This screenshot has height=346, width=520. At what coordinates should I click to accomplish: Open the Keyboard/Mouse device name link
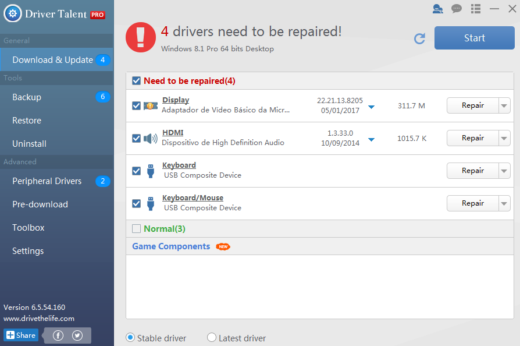tap(193, 197)
